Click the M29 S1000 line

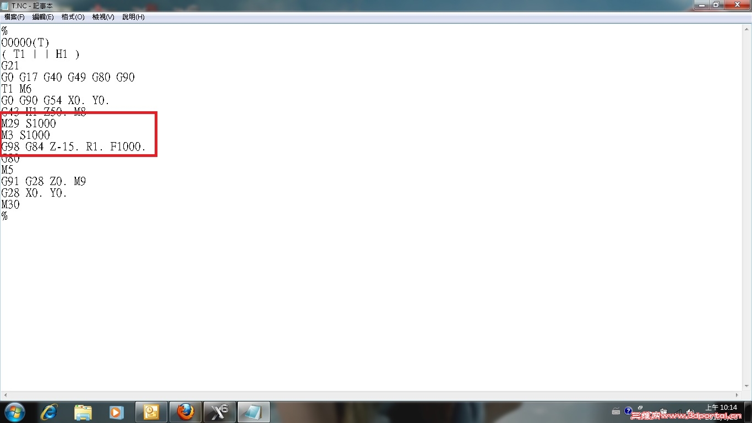(29, 123)
